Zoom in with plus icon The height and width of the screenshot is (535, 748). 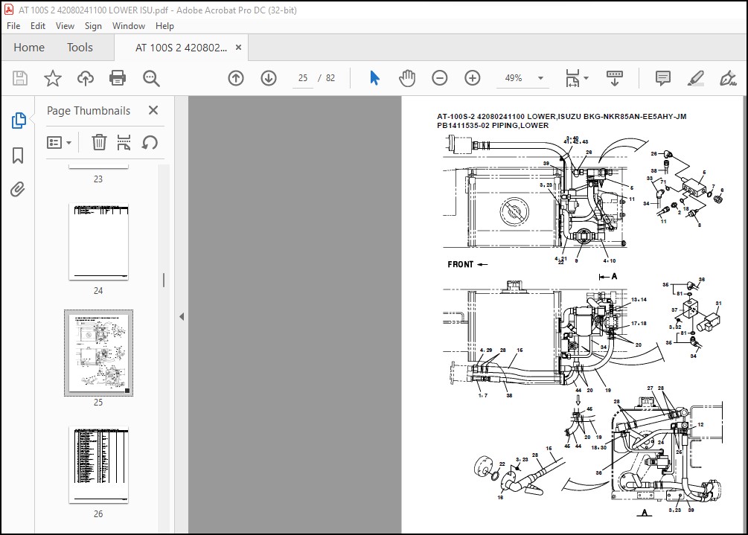coord(473,77)
